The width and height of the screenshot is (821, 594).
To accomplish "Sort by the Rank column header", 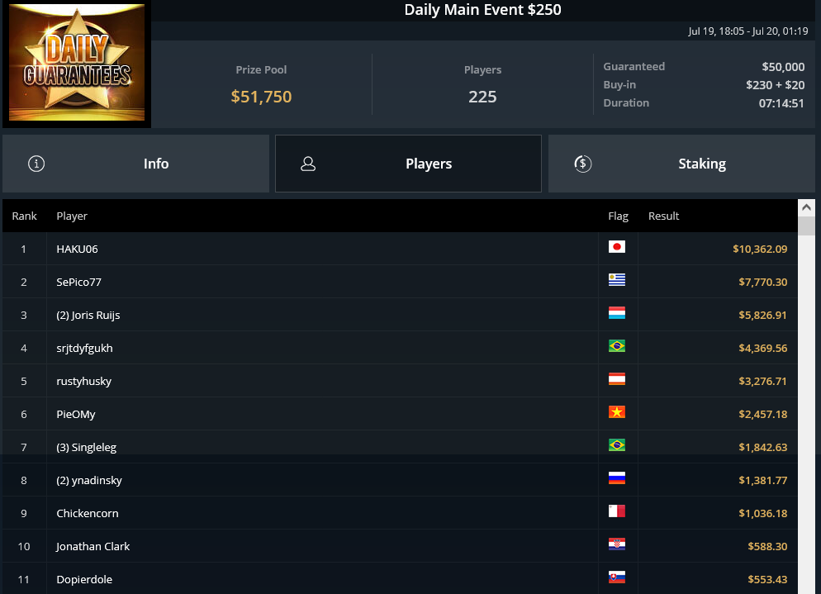I will tap(25, 216).
